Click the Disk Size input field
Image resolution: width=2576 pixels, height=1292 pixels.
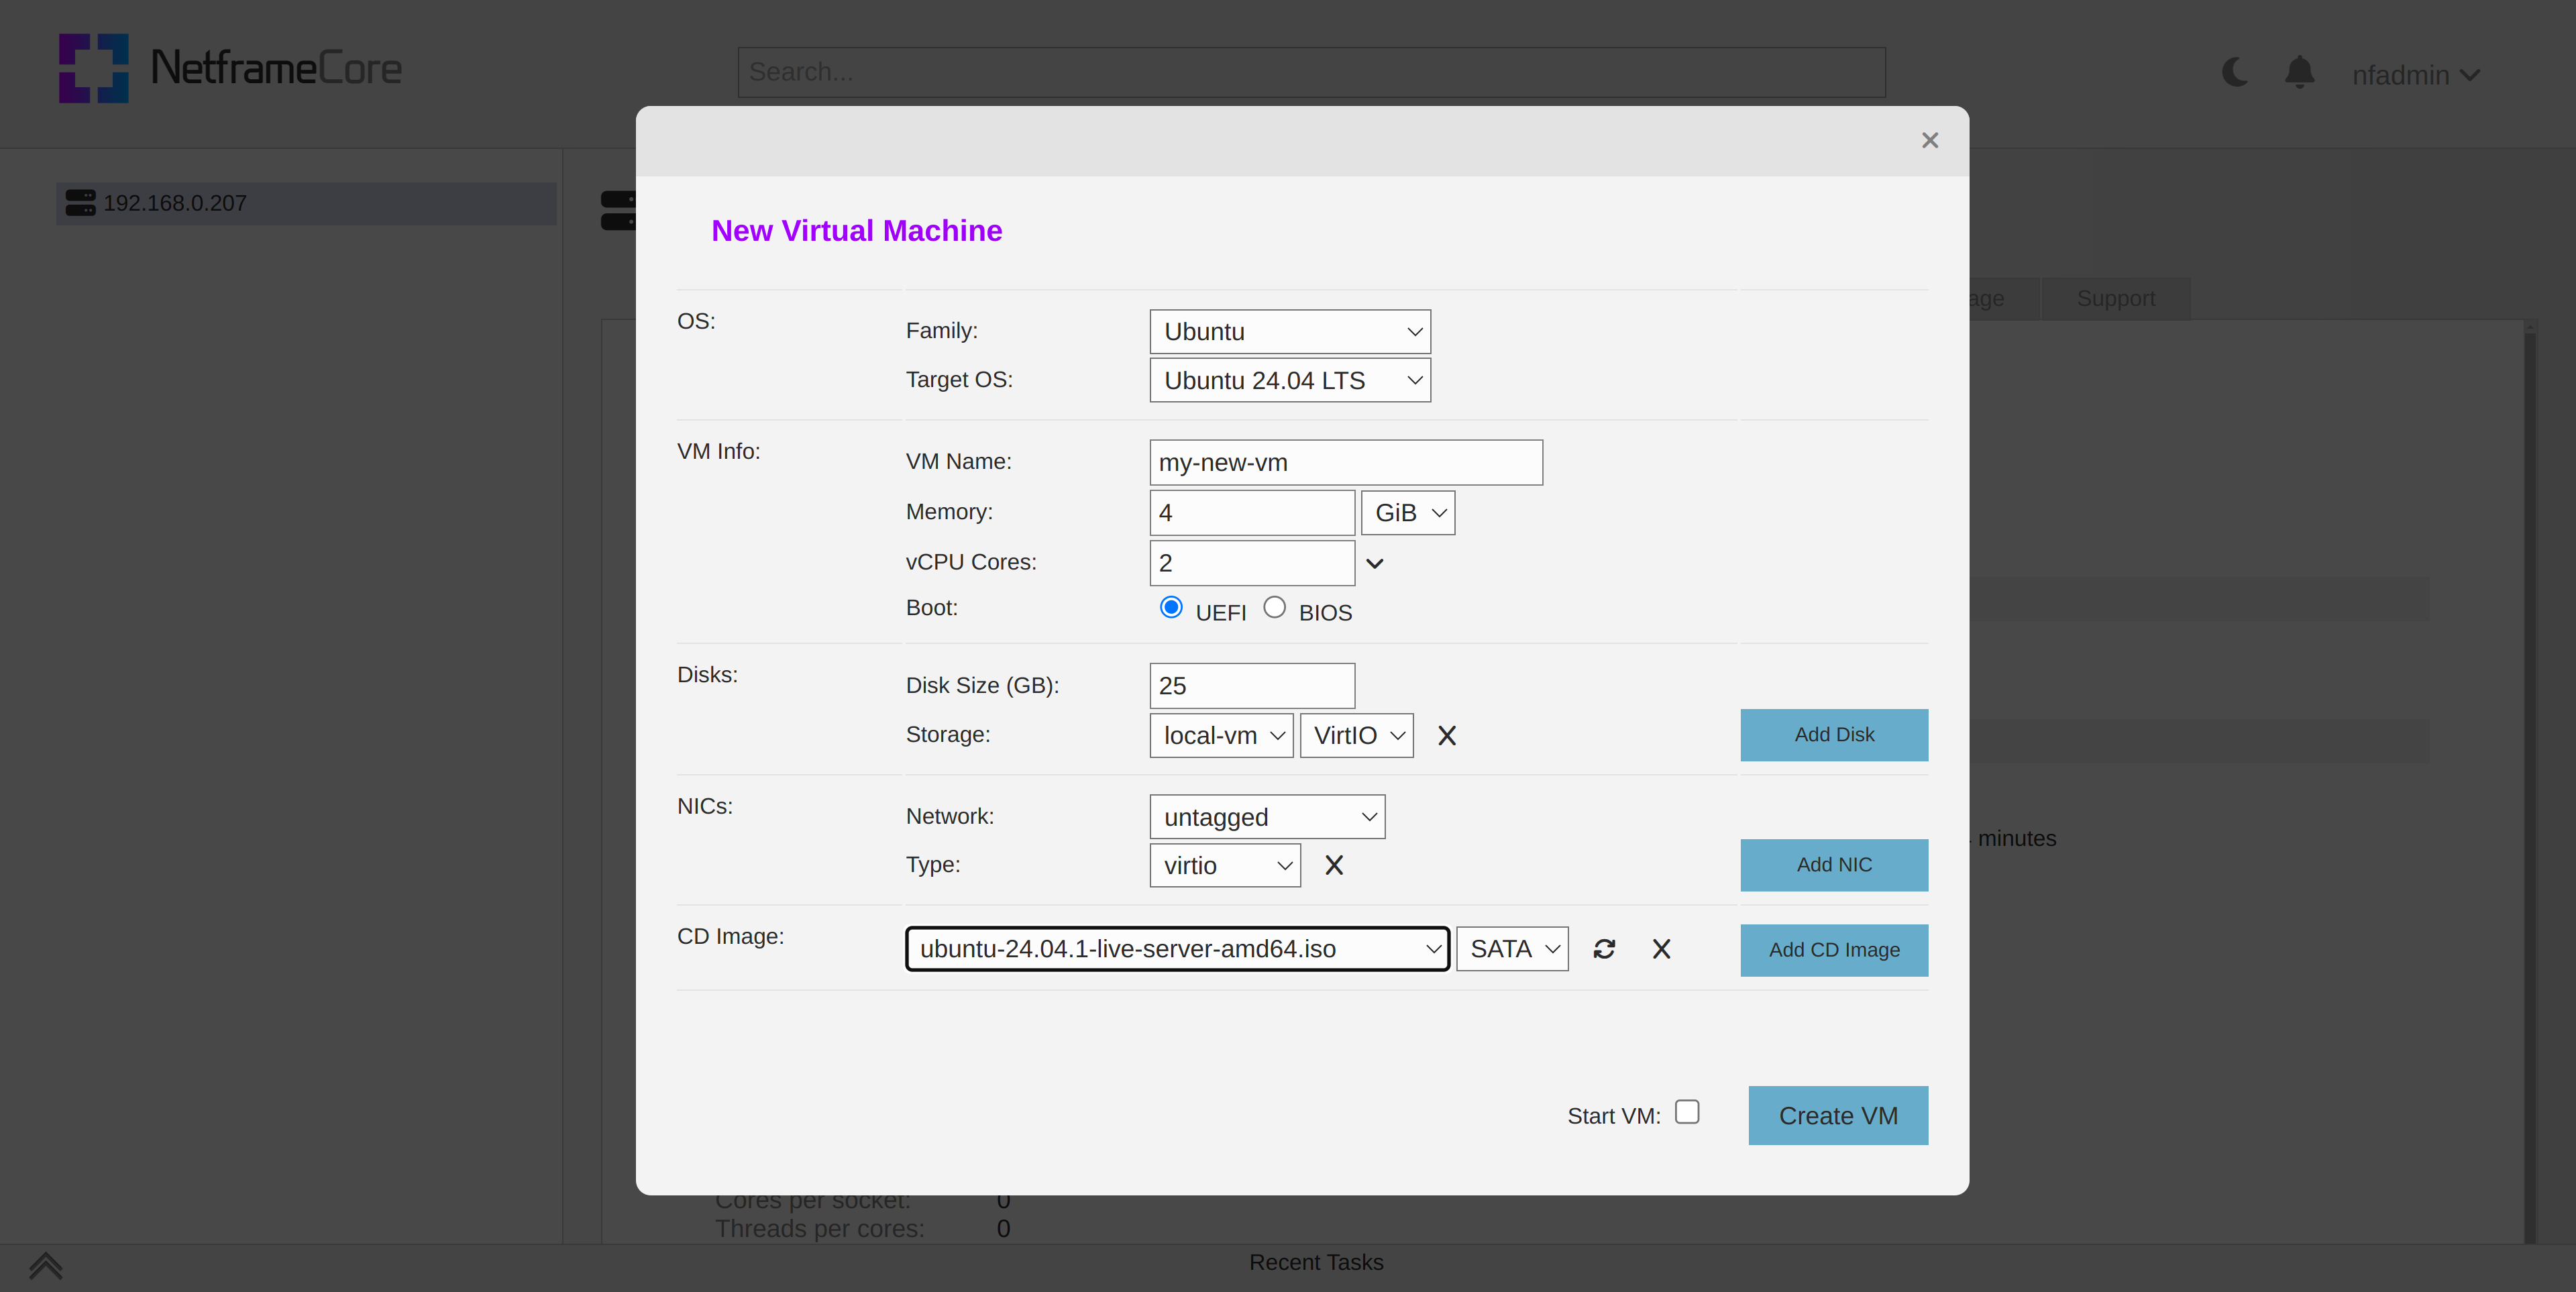[x=1252, y=686]
